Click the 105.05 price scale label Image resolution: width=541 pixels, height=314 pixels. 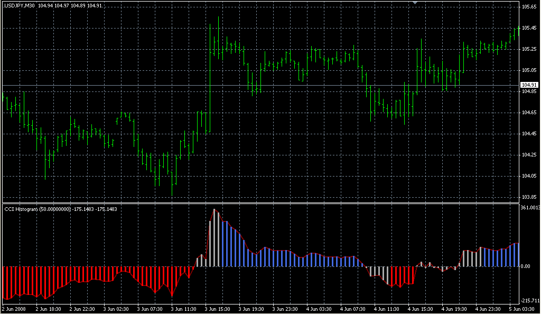pos(529,70)
